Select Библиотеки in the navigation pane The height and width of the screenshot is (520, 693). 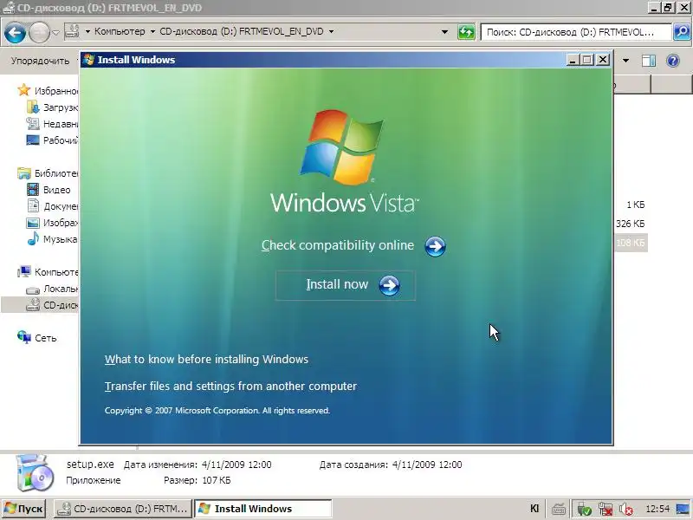point(56,173)
